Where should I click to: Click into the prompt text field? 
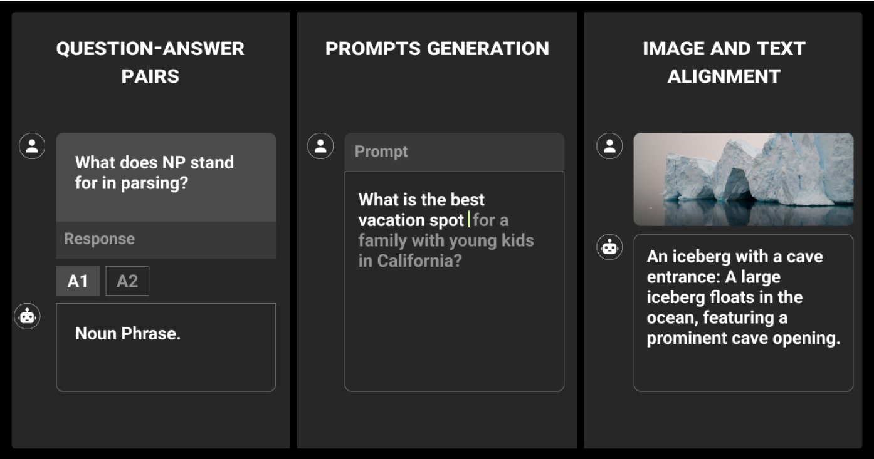454,281
